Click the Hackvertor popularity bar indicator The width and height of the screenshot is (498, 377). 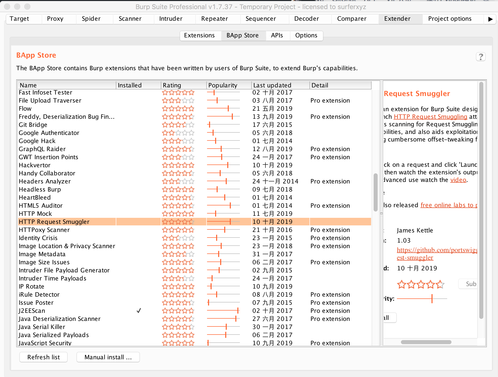(x=228, y=165)
